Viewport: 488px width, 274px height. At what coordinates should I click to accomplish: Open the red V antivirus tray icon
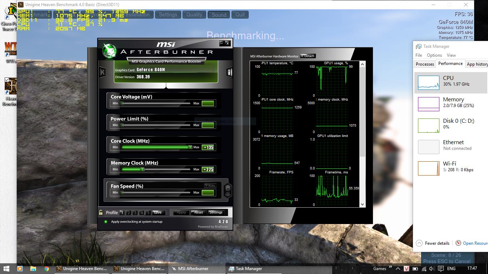407,269
